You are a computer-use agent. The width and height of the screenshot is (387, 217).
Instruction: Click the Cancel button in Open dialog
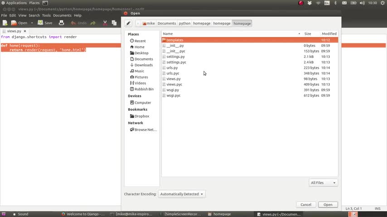tap(306, 205)
